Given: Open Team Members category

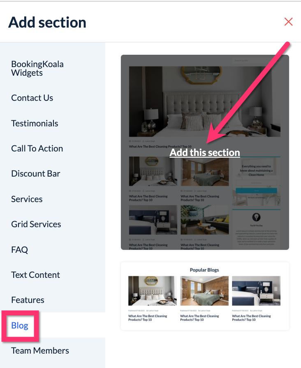Looking at the screenshot, I should coord(40,351).
